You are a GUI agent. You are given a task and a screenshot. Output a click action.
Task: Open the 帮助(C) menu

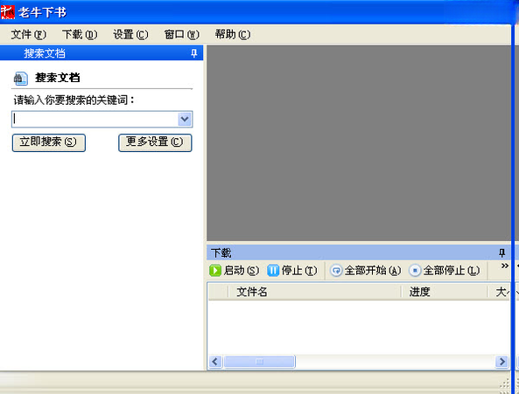click(x=233, y=34)
